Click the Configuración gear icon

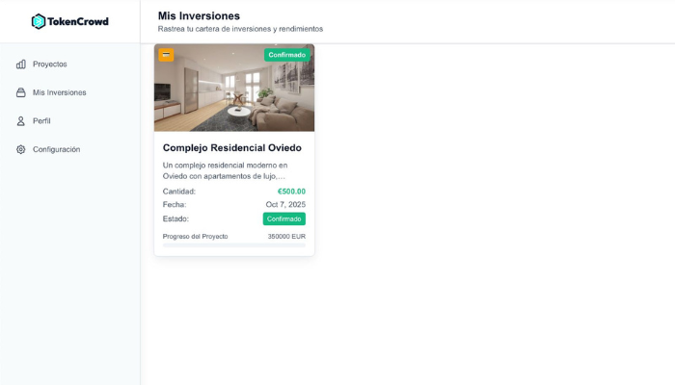pyautogui.click(x=20, y=149)
